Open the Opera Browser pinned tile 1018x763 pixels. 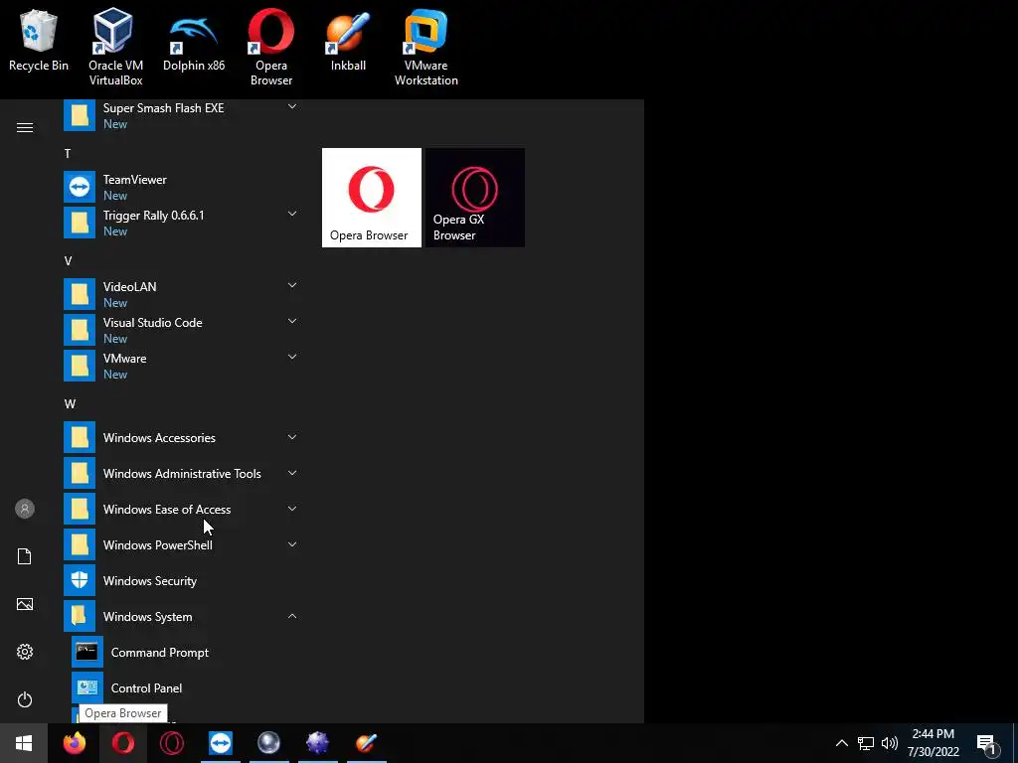click(372, 198)
